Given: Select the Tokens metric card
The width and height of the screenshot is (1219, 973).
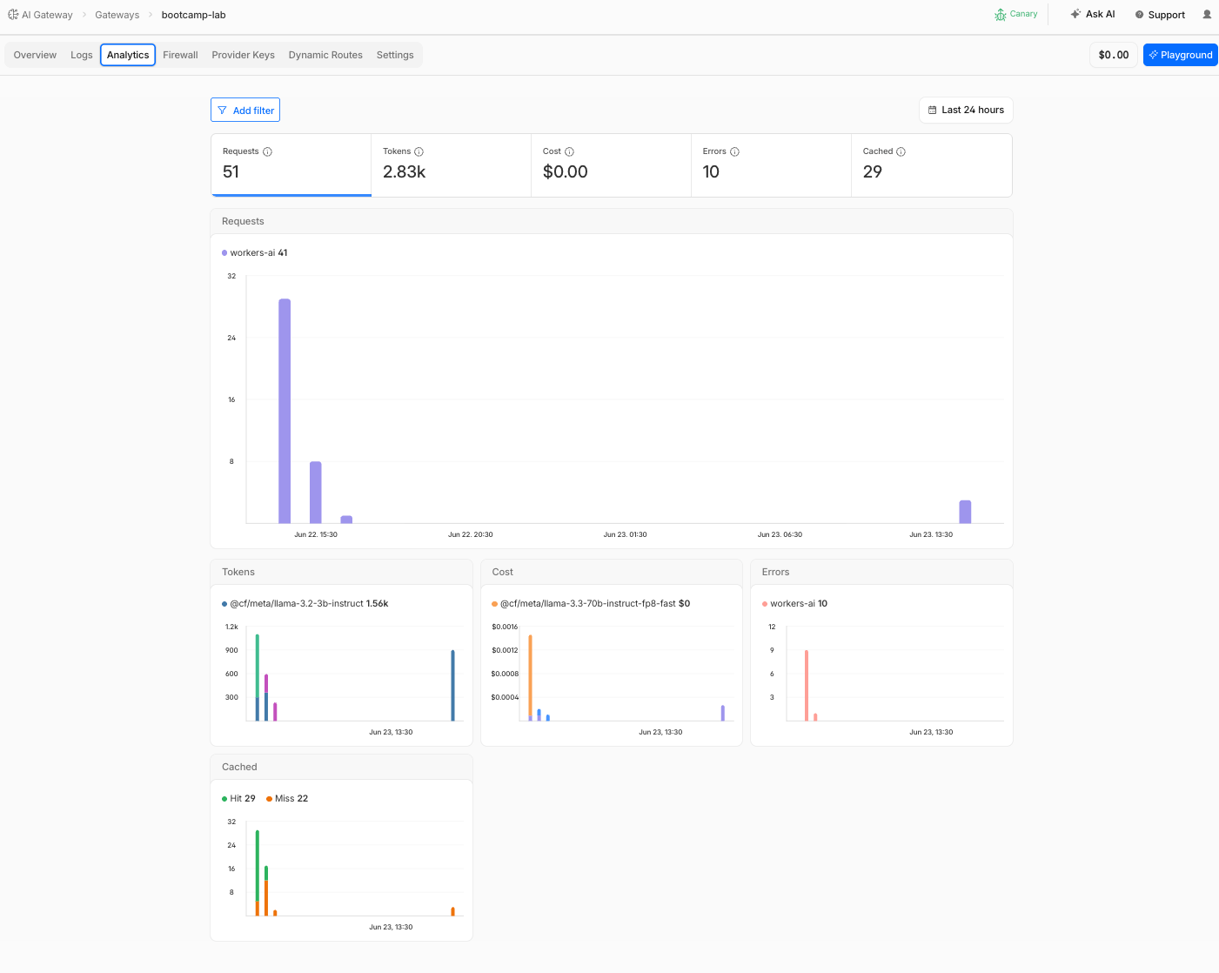Looking at the screenshot, I should pyautogui.click(x=451, y=164).
